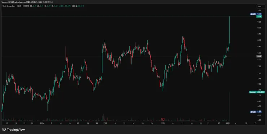Screen dimensions: 267x134
Task: Click the 8.10 gray price label
Action: click(259, 56)
